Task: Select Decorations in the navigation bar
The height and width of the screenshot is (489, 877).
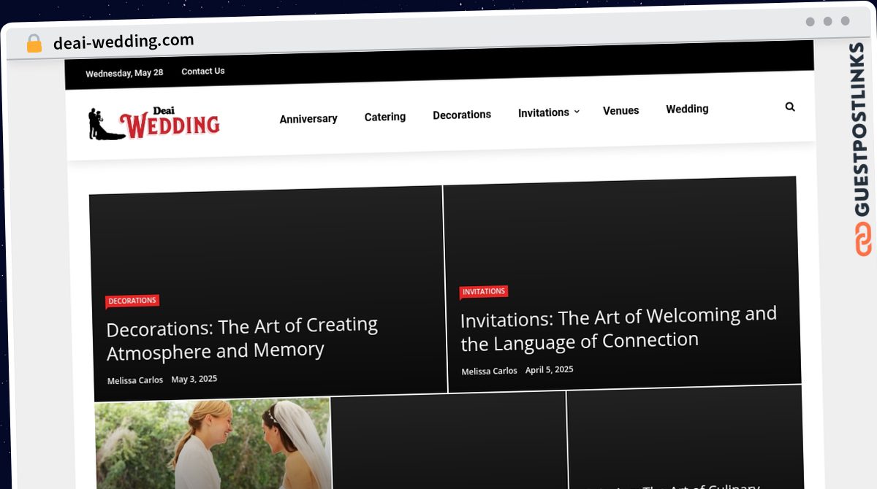Action: tap(462, 115)
